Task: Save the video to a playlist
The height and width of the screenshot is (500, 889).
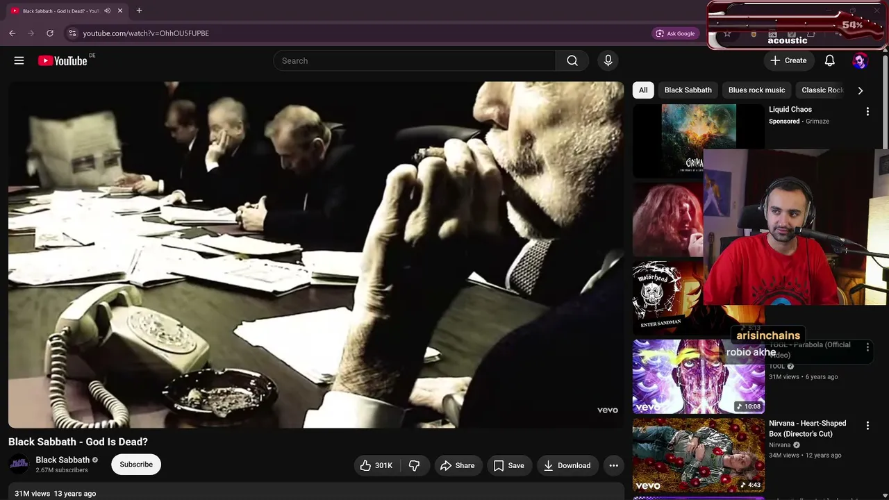Action: [508, 465]
